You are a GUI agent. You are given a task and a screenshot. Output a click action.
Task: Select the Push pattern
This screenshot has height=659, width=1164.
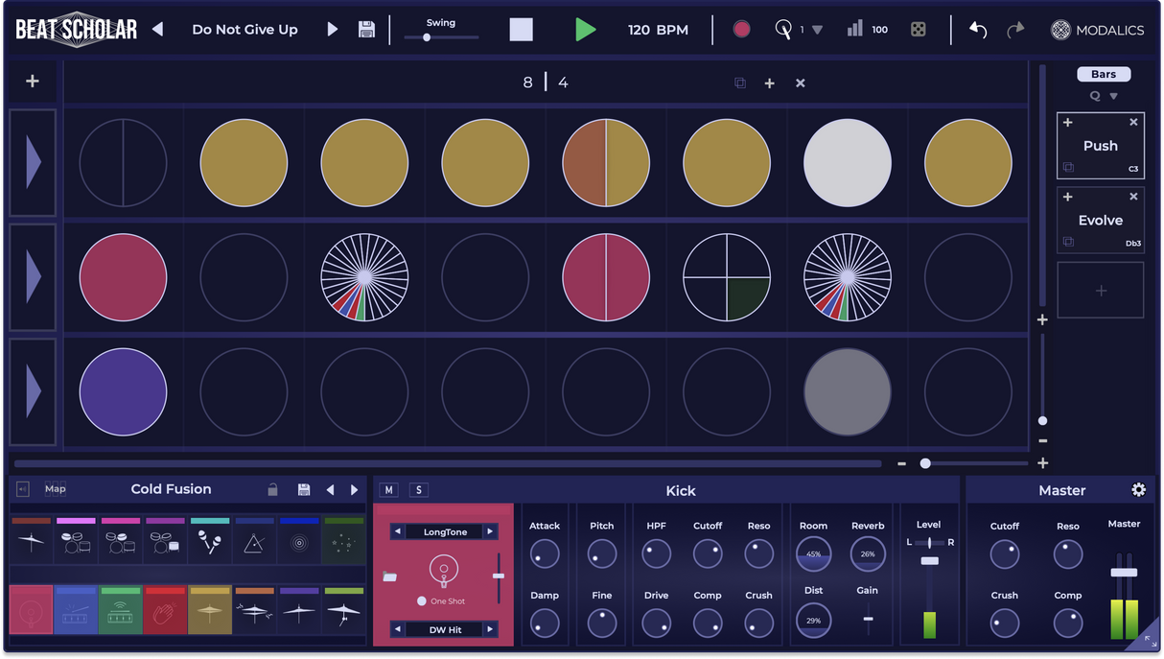(1100, 146)
